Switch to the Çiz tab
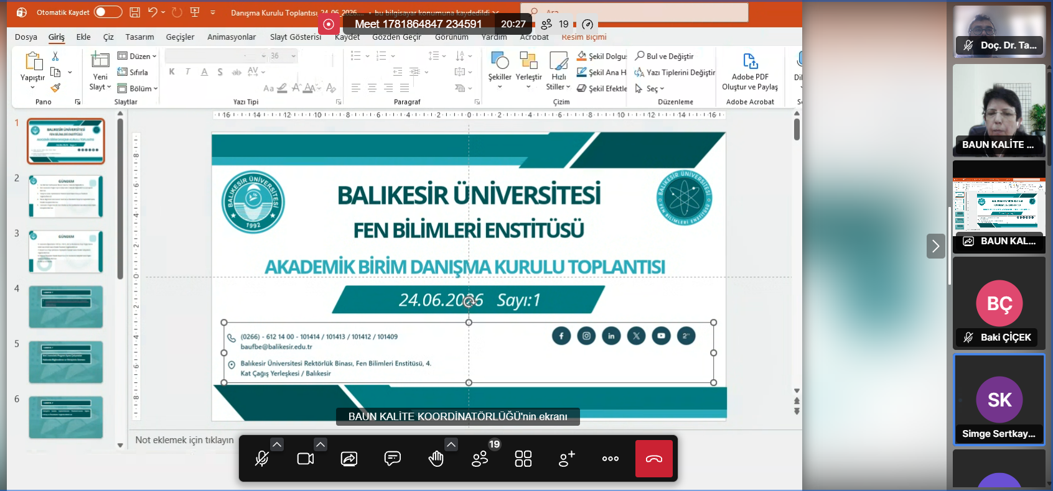1053x491 pixels. [108, 37]
